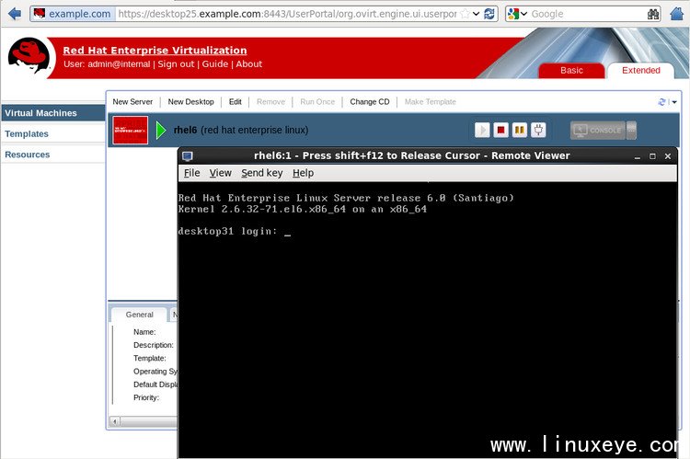The height and width of the screenshot is (459, 690).
Task: Open the console options side button
Action: tap(631, 131)
